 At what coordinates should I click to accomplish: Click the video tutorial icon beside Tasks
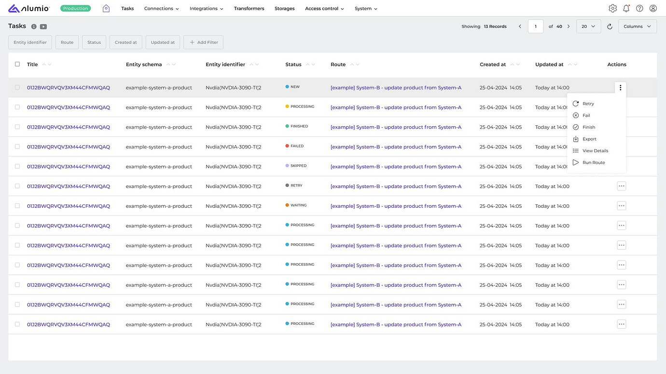coord(43,27)
